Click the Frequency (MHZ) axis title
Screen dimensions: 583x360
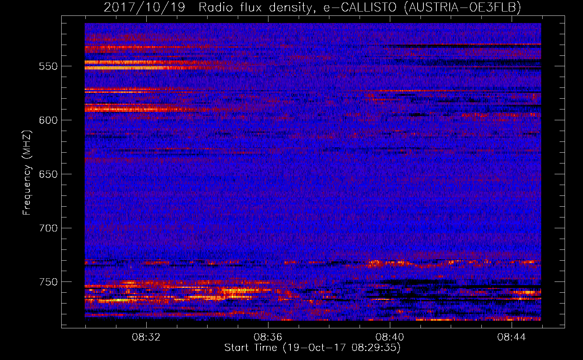(27, 172)
